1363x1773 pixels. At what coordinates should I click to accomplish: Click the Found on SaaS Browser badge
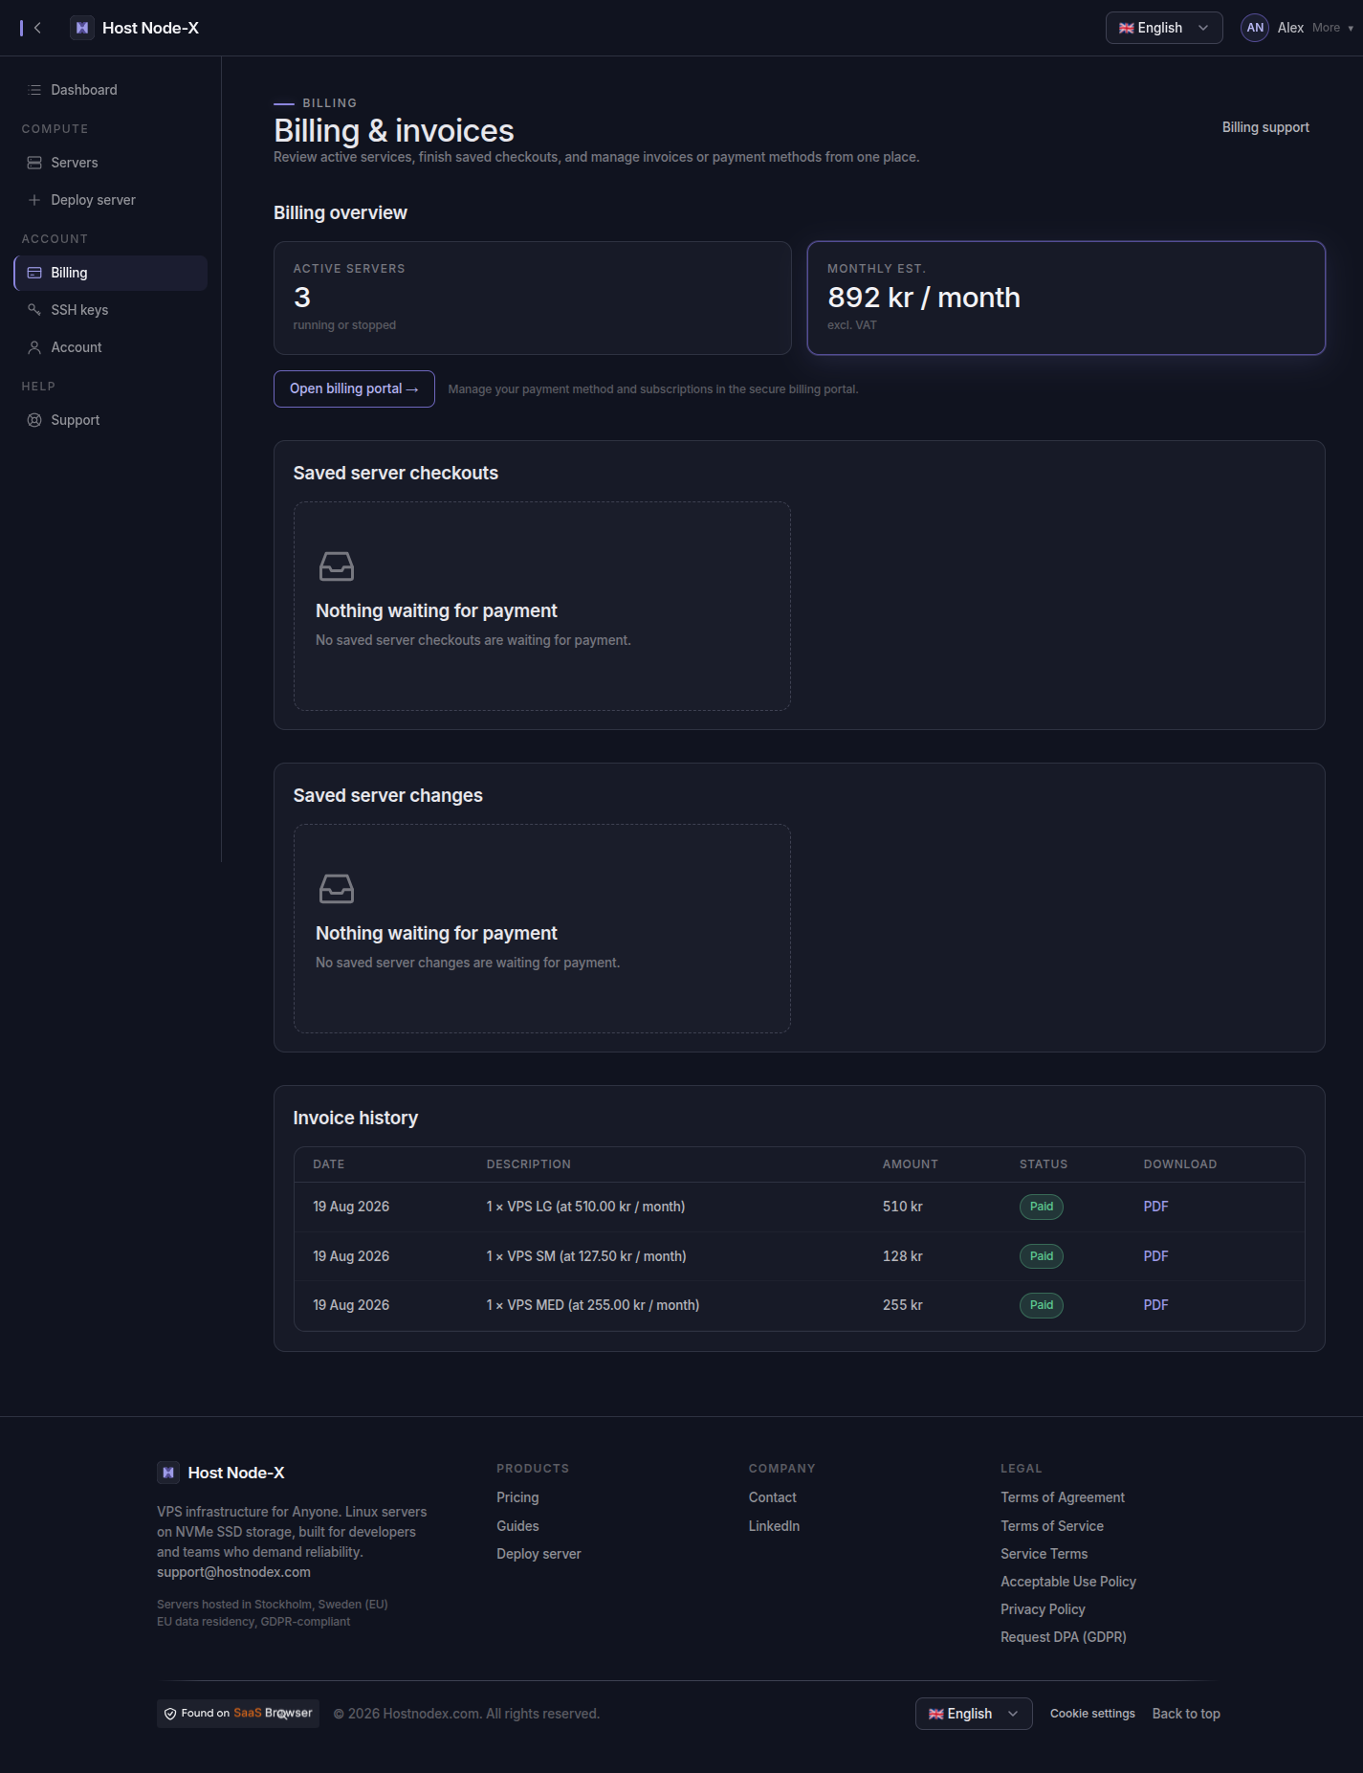[238, 1714]
